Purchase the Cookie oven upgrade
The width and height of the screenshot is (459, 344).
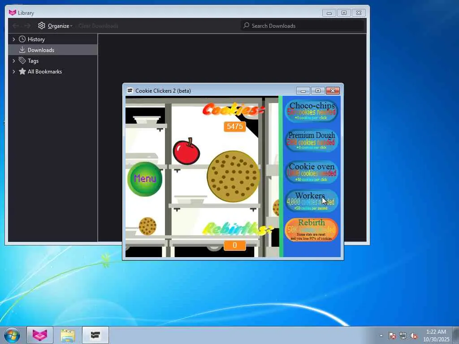pos(311,172)
